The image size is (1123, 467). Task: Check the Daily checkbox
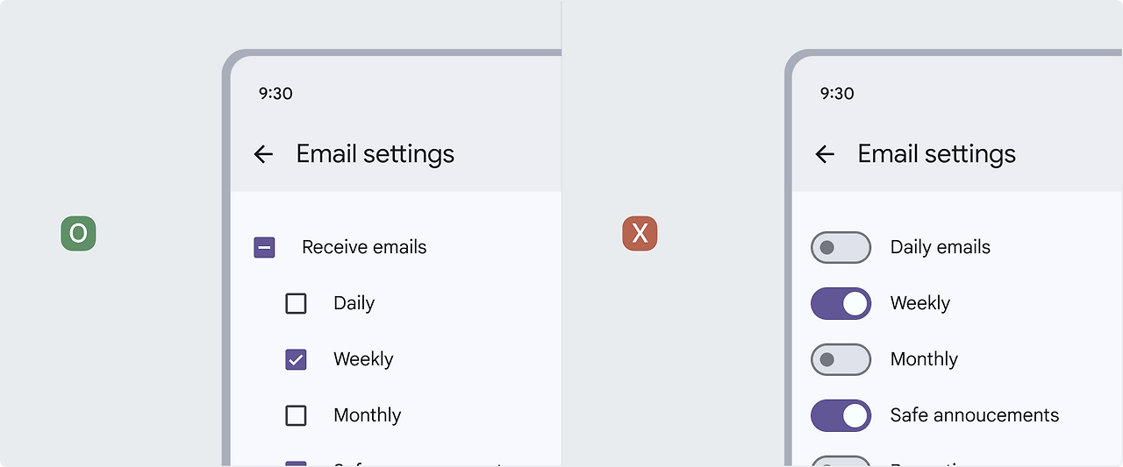296,303
